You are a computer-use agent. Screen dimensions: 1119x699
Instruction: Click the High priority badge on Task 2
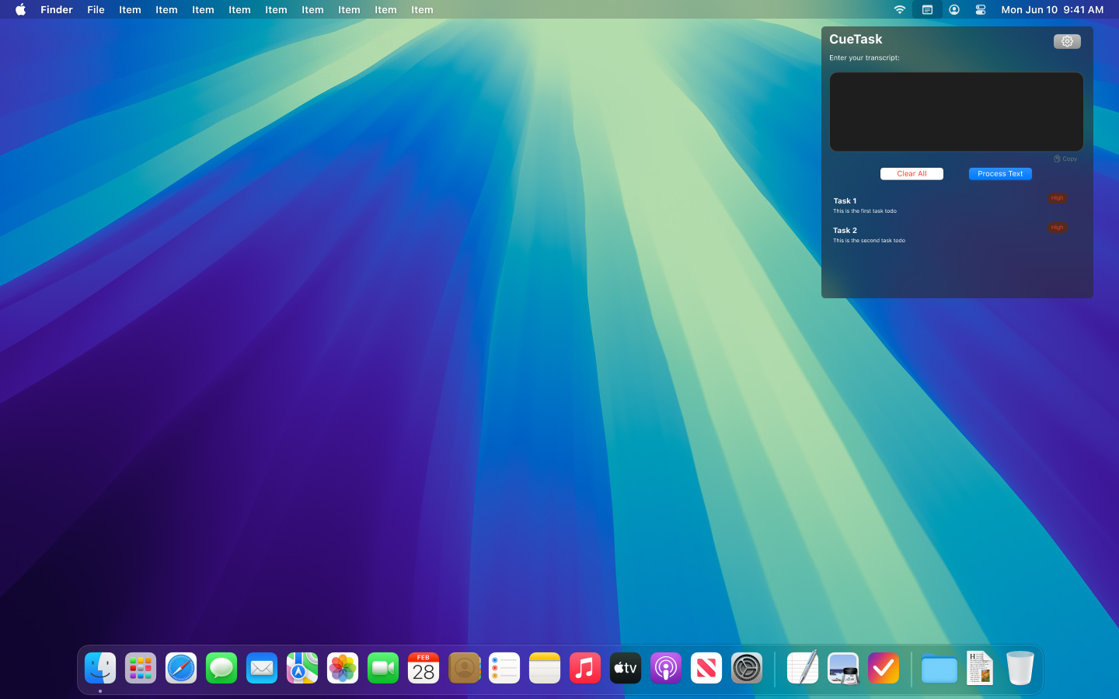(x=1057, y=228)
